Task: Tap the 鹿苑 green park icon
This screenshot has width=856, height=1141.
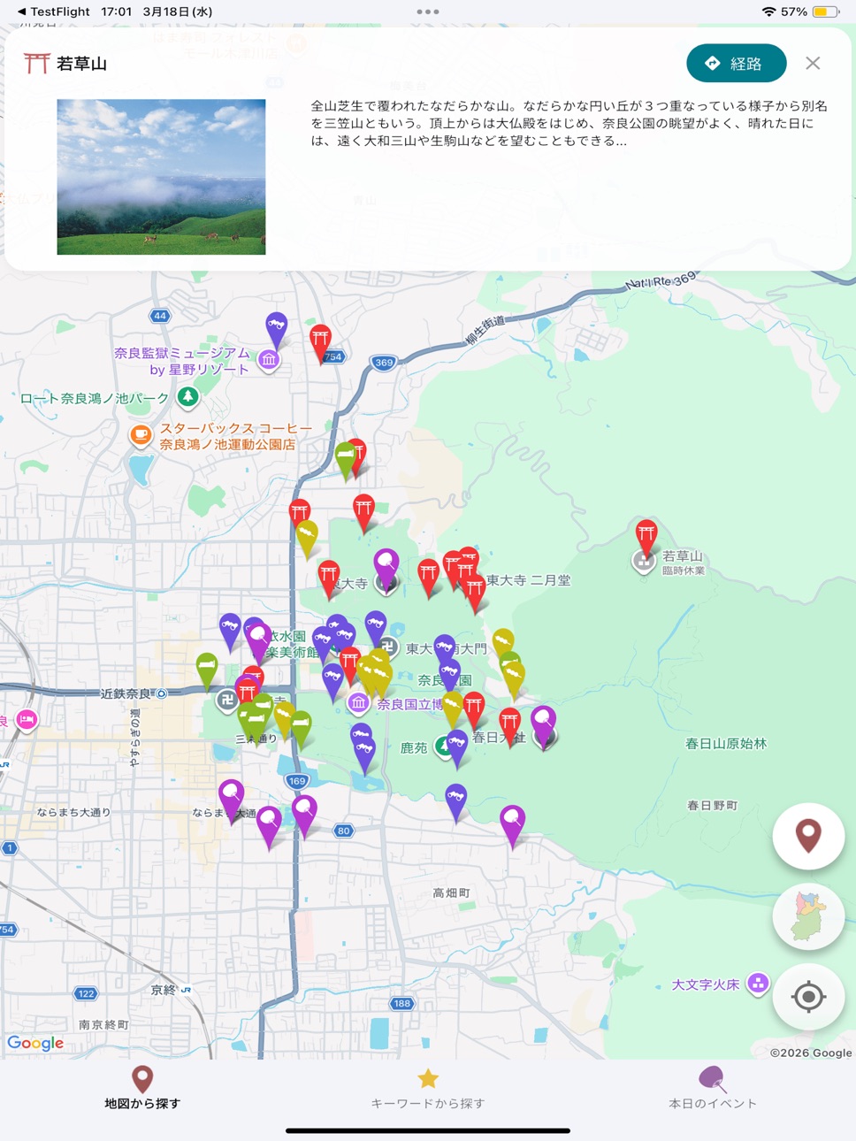Action: click(x=443, y=747)
